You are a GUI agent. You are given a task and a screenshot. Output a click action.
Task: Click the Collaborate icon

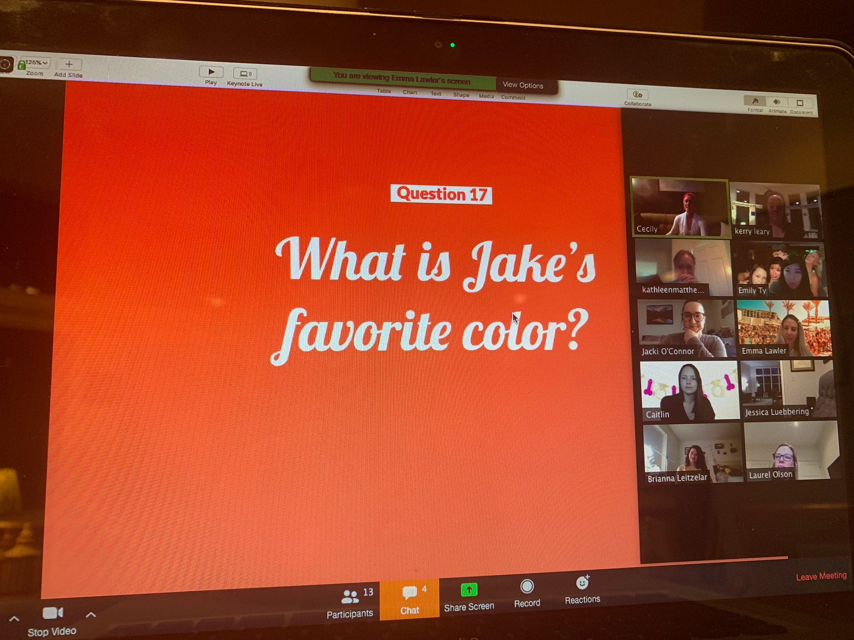(x=637, y=95)
